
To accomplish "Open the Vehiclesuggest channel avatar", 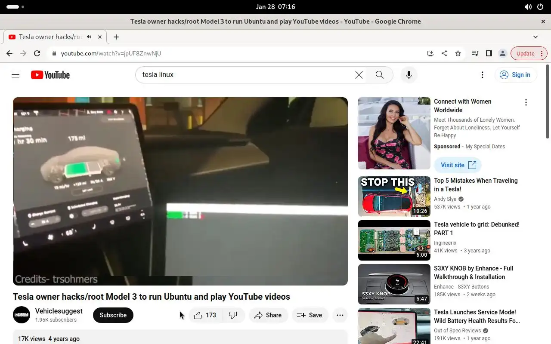I will coord(22,315).
